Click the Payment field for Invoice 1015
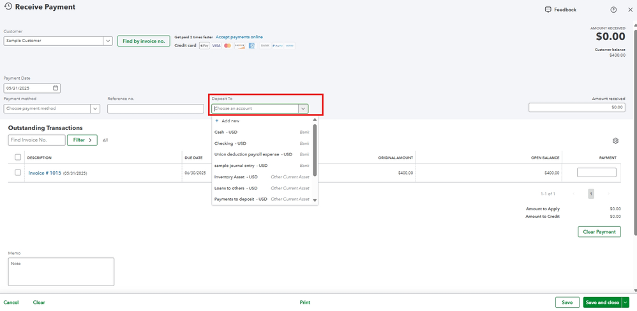This screenshot has height=311, width=637. (597, 172)
